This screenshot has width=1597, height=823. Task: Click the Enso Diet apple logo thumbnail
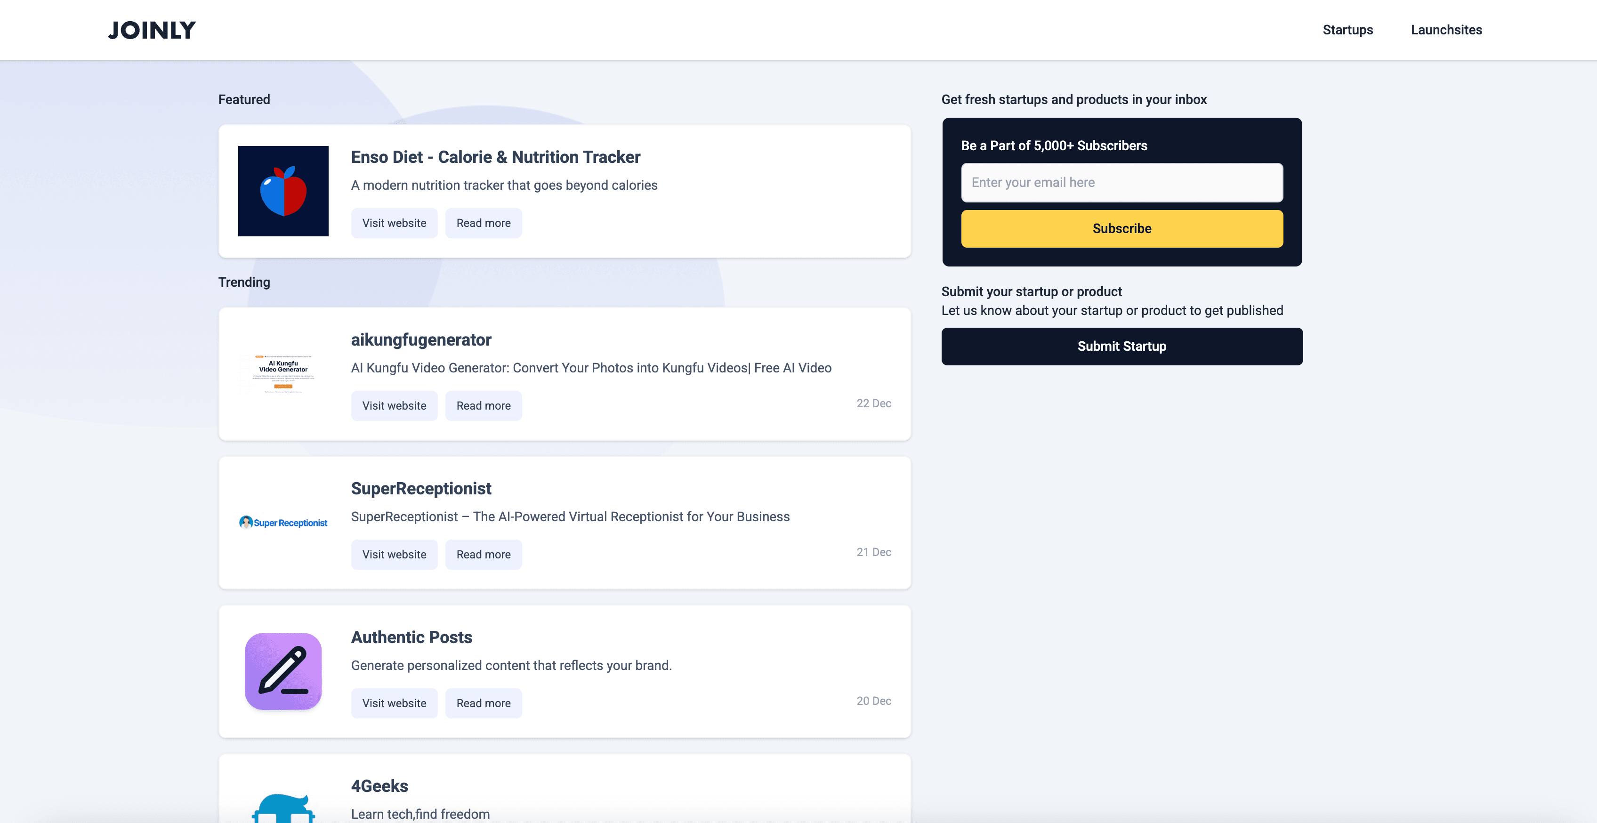(283, 191)
